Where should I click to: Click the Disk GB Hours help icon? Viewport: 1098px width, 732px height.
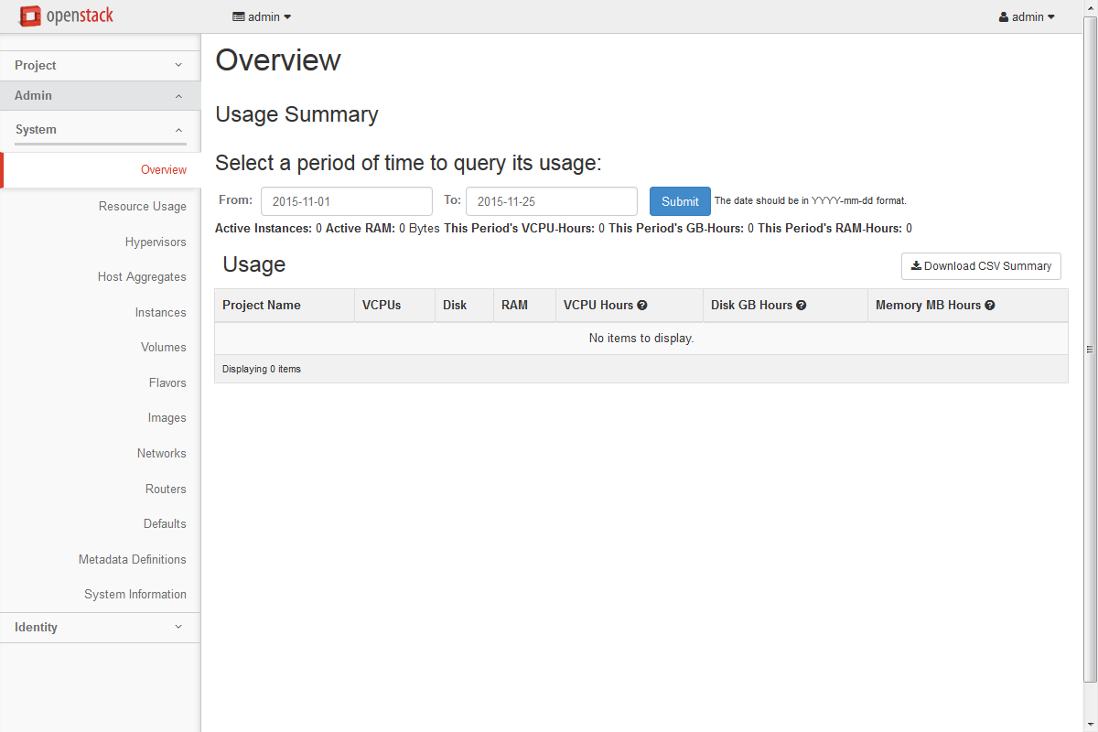pos(801,306)
